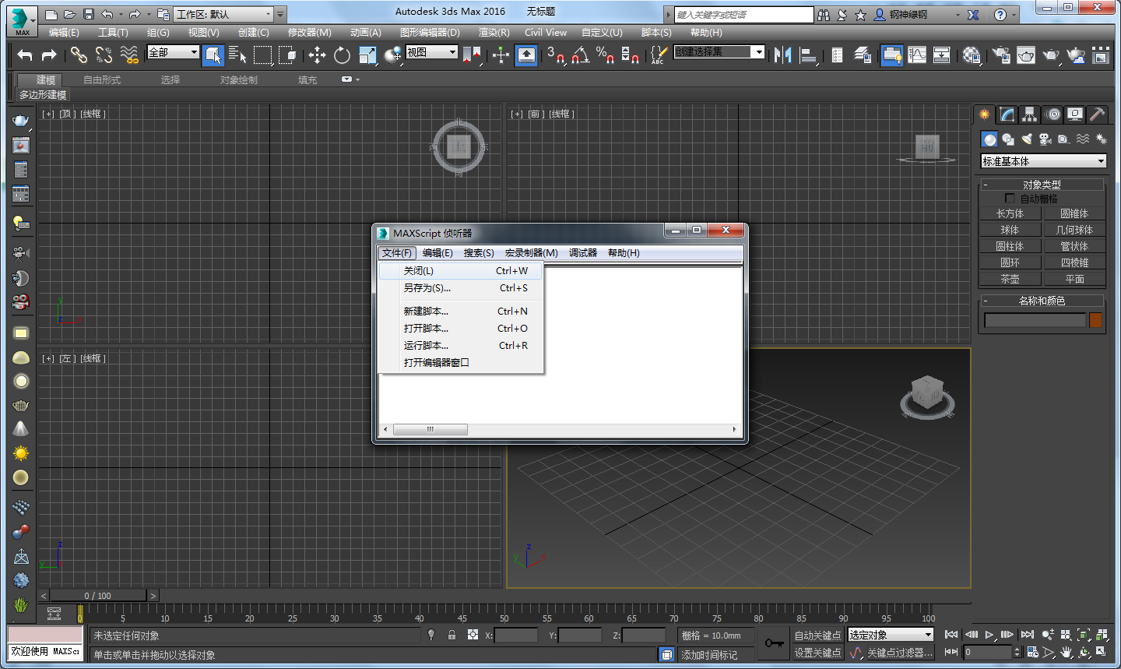Open the 标准基本体 category dropdown
Image resolution: width=1121 pixels, height=669 pixels.
point(1043,161)
